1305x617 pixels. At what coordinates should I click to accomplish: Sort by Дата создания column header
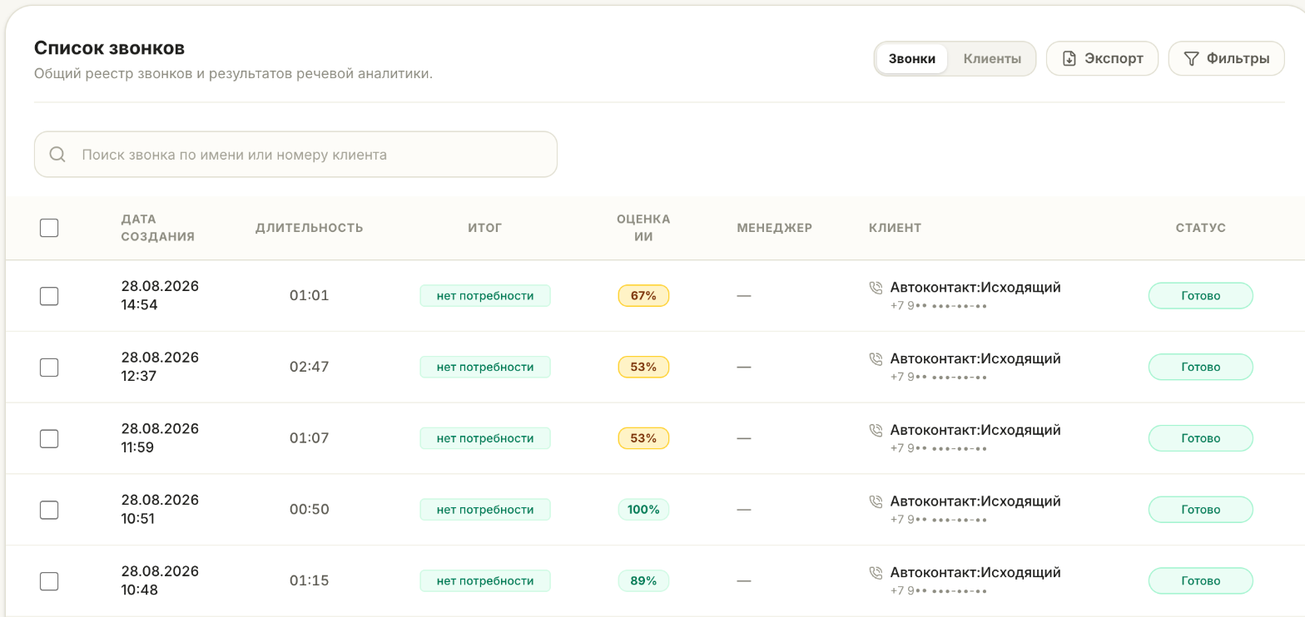(157, 228)
